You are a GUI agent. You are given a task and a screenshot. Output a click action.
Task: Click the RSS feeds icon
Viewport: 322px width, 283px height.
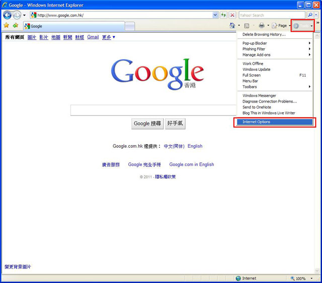(x=247, y=26)
